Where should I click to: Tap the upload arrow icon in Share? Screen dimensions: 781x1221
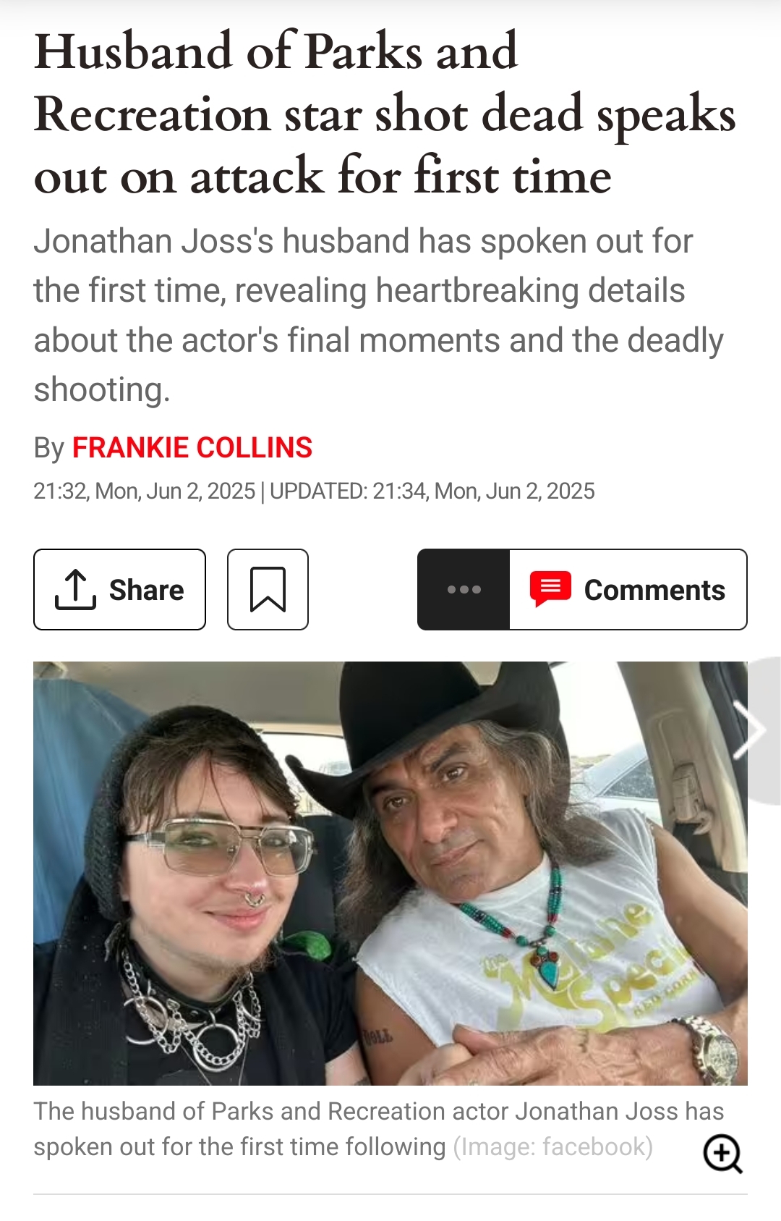point(75,590)
